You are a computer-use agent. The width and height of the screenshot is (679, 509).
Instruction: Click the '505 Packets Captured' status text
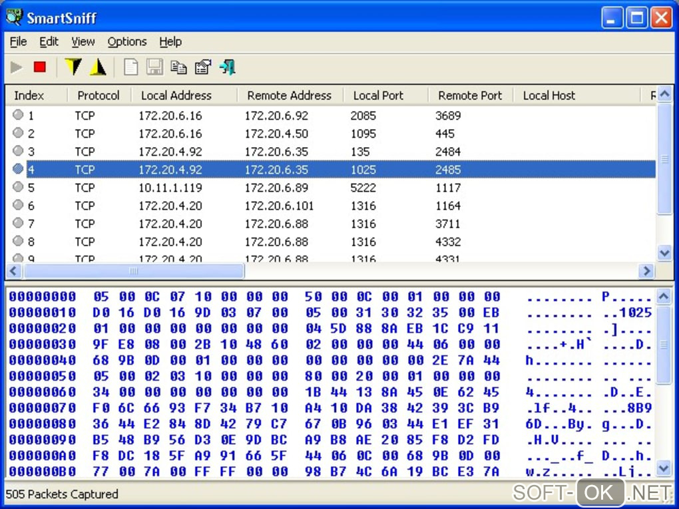[x=62, y=494]
